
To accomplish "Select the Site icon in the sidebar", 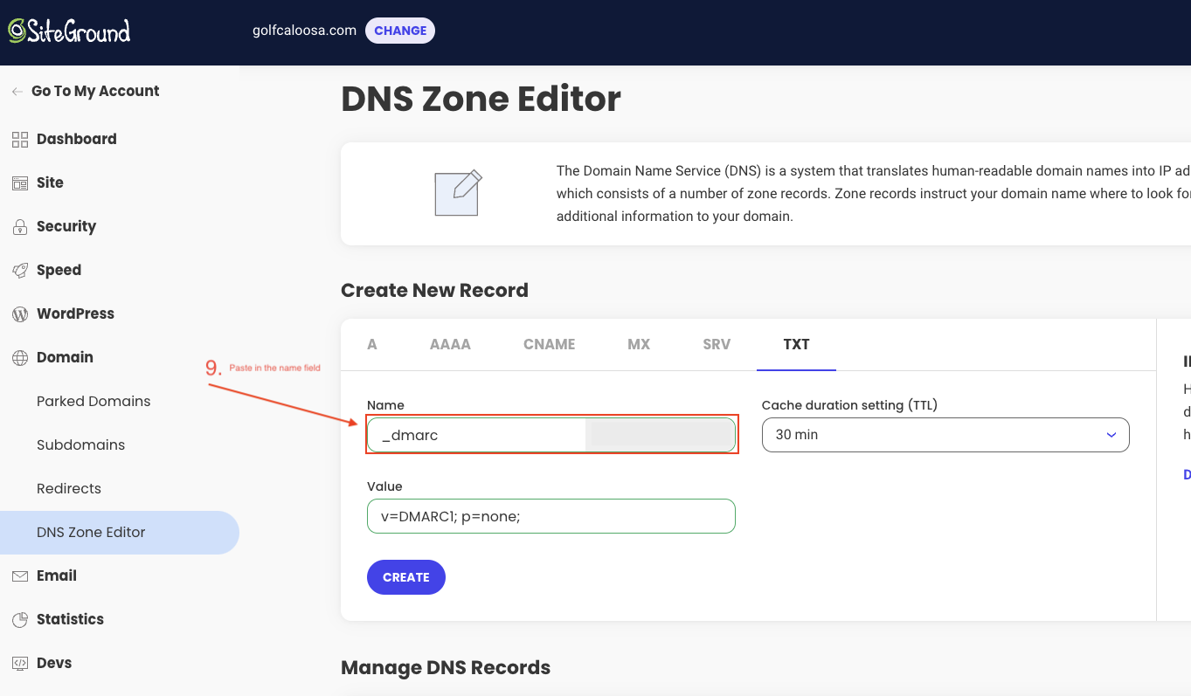I will point(50,183).
